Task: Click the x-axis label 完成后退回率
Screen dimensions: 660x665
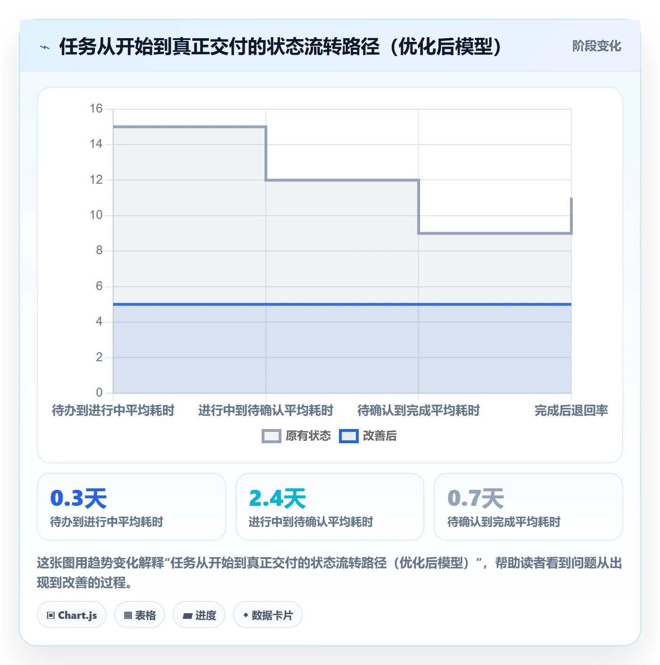Action: click(x=571, y=411)
